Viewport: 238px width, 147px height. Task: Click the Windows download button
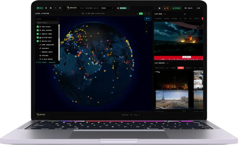177,8
